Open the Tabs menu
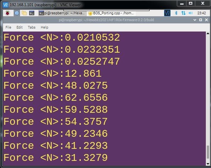 (32, 27)
